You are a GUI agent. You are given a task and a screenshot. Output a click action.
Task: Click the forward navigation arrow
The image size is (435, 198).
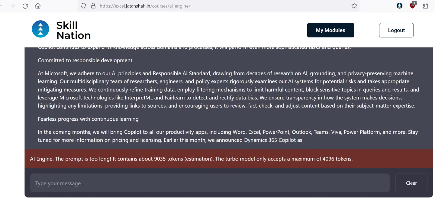point(12,6)
